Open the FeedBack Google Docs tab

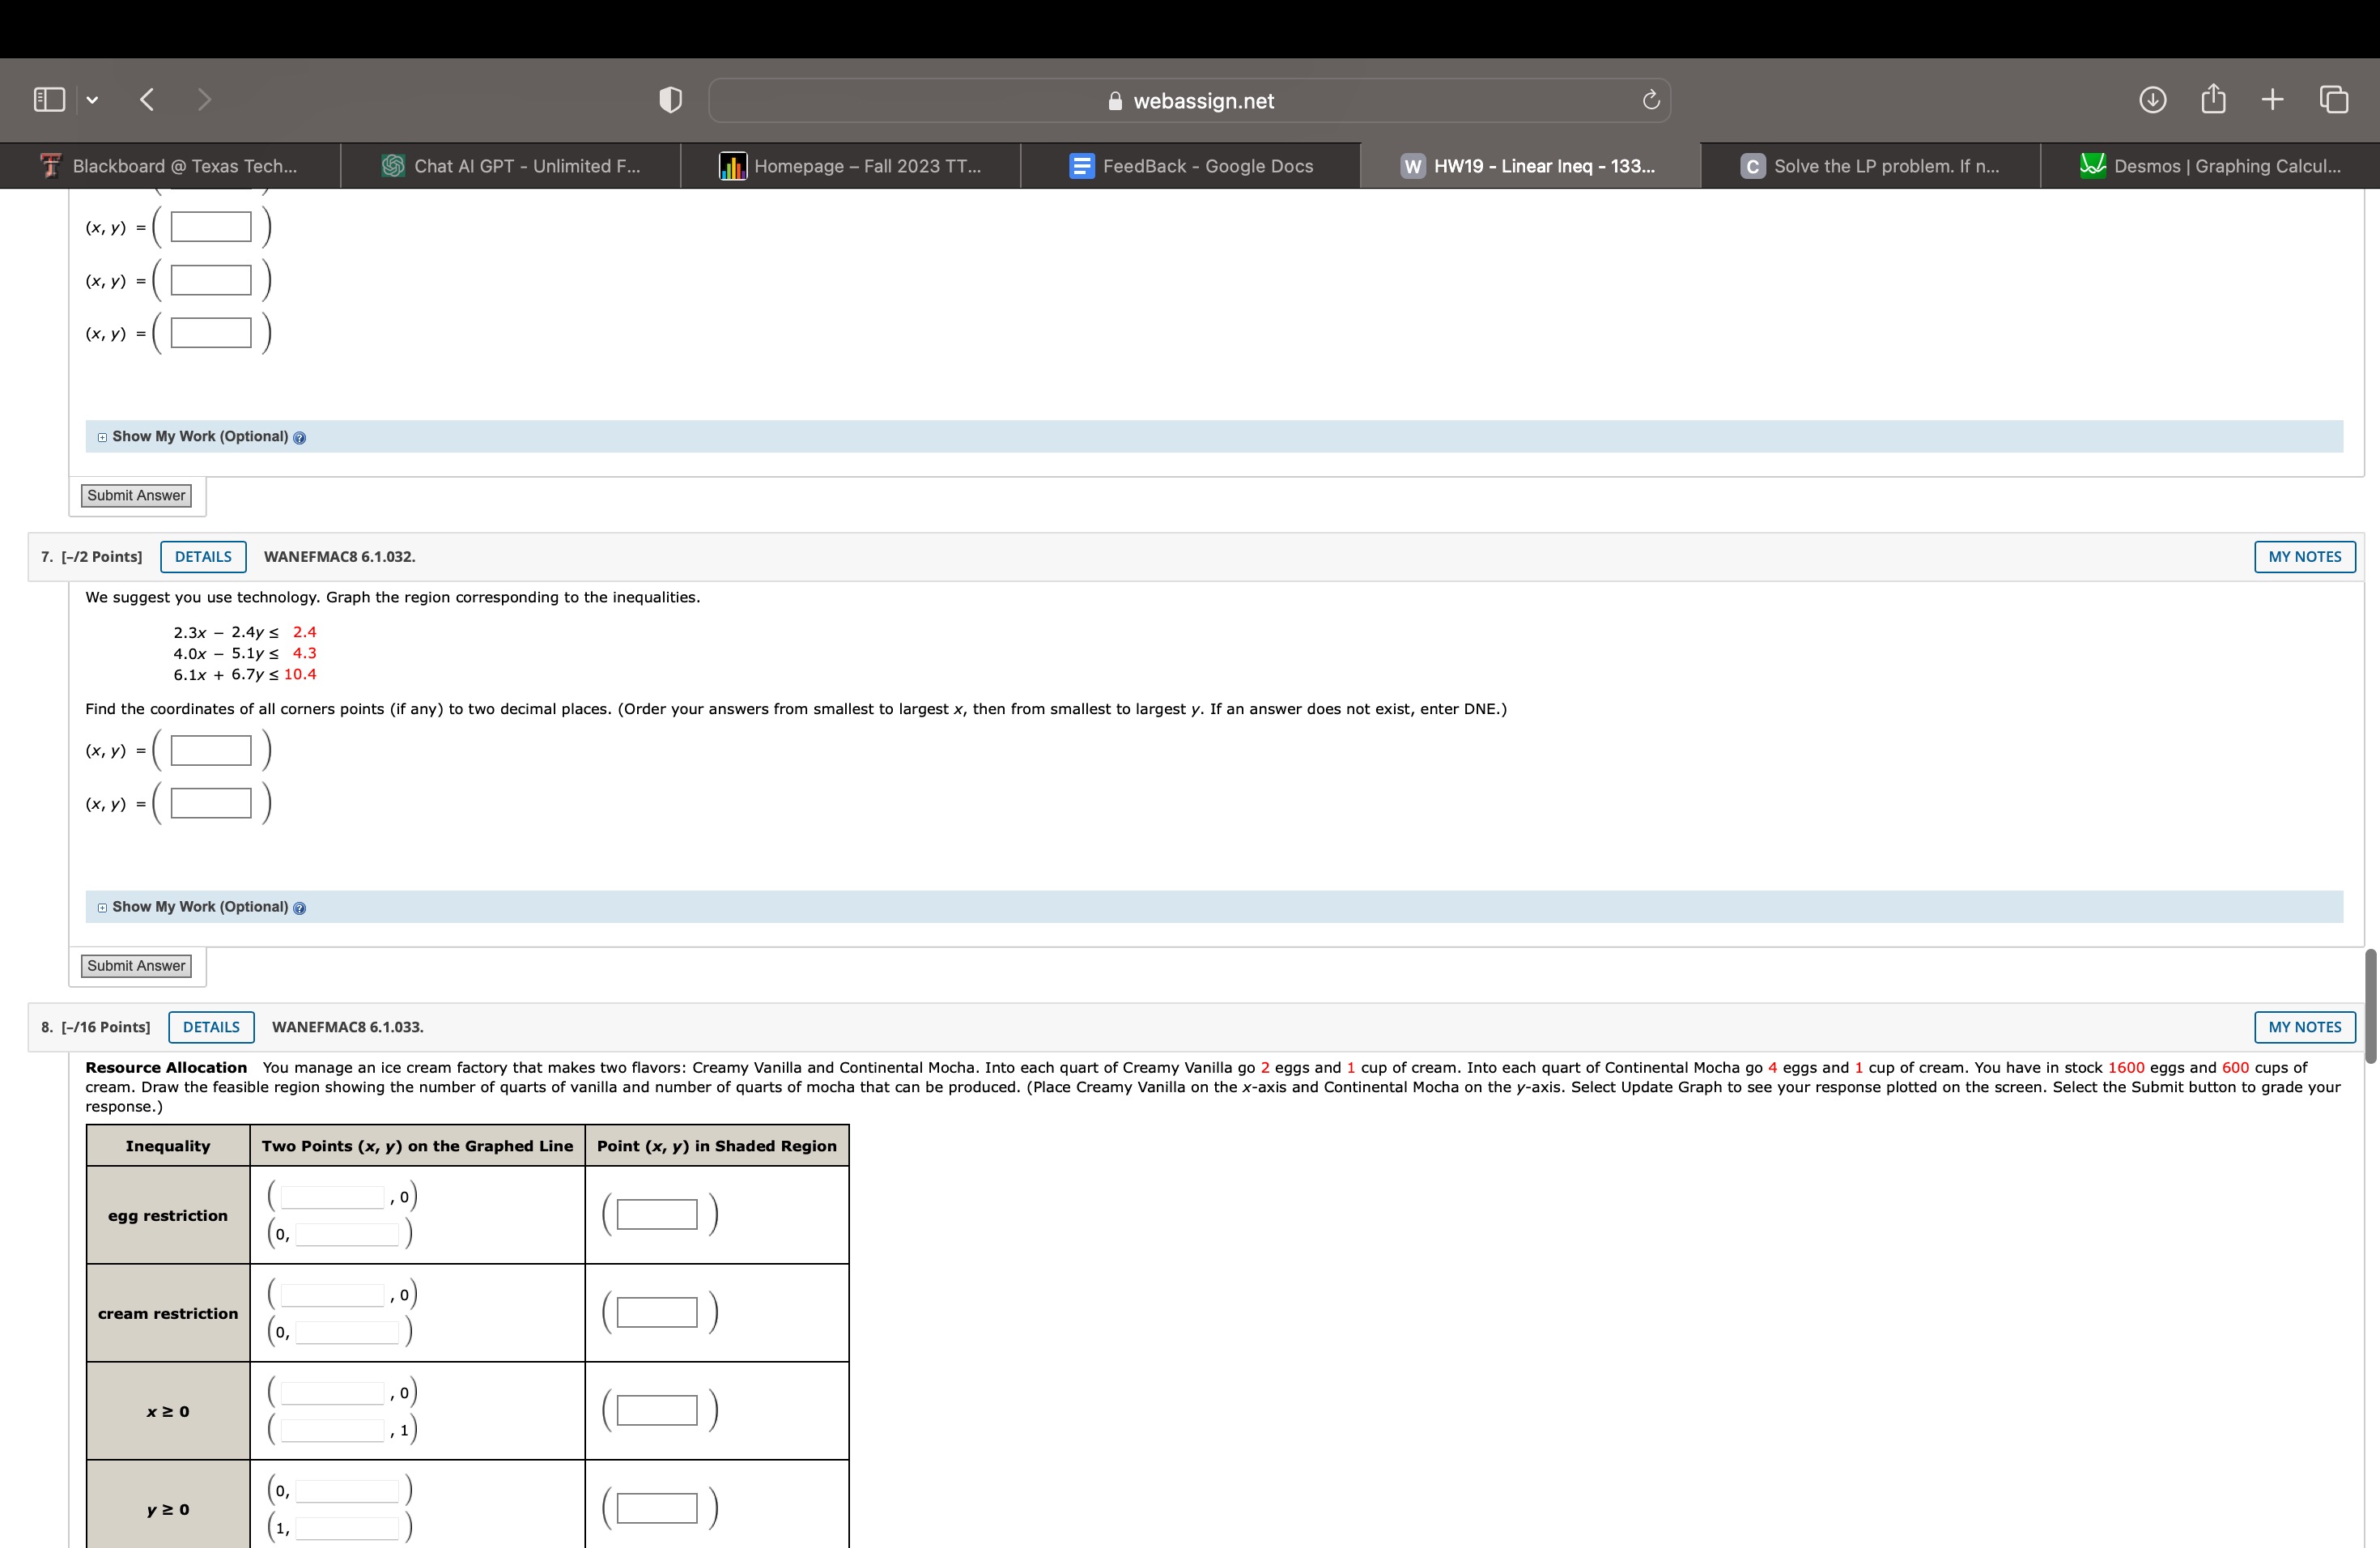pos(1190,166)
